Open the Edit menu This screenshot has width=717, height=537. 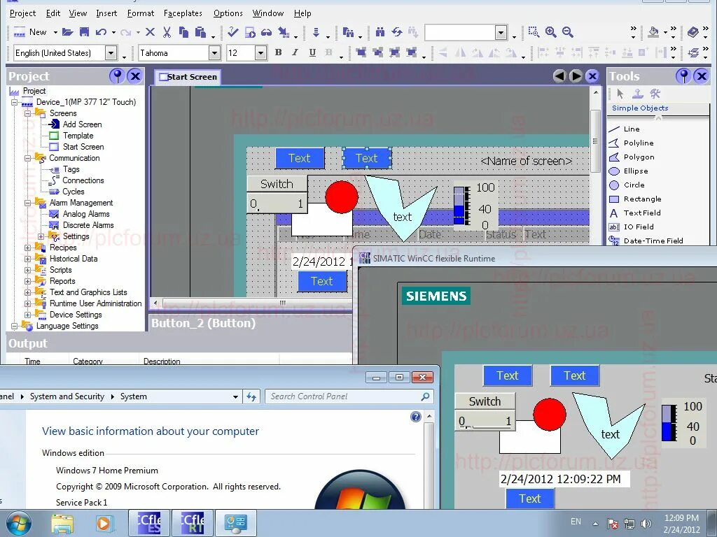pyautogui.click(x=53, y=13)
